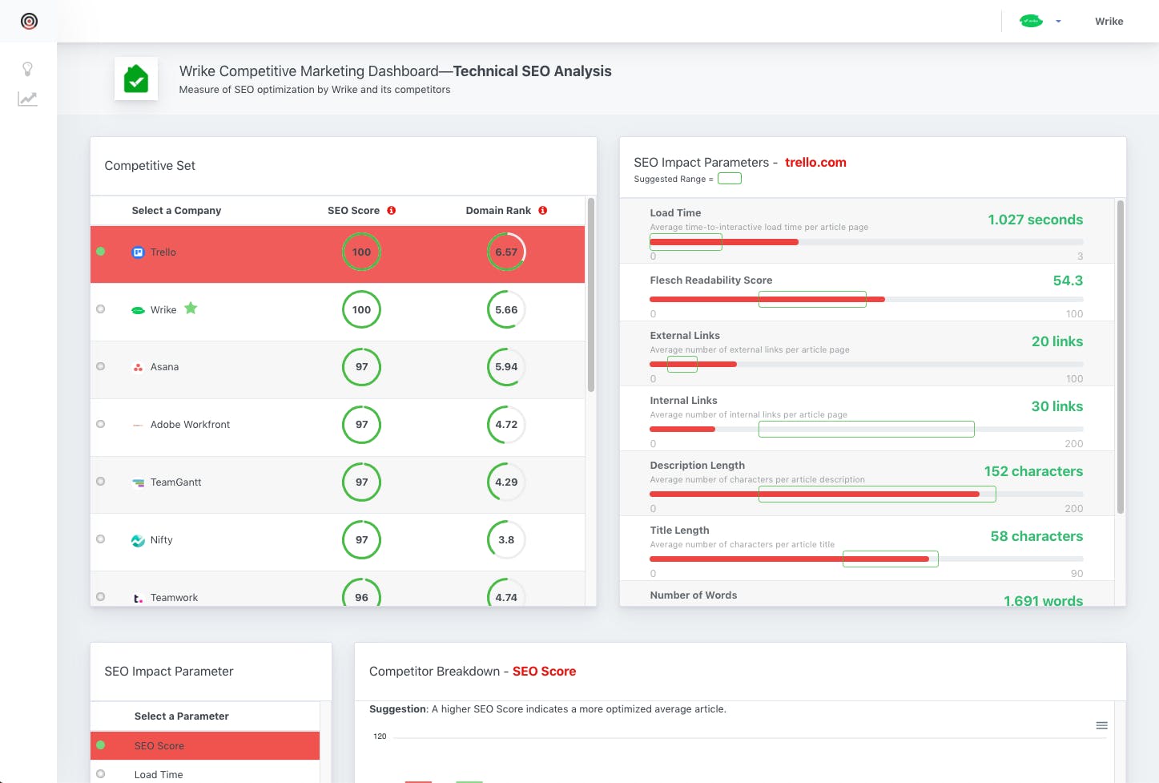Click the Select a Company column header
This screenshot has width=1159, height=783.
pos(176,211)
